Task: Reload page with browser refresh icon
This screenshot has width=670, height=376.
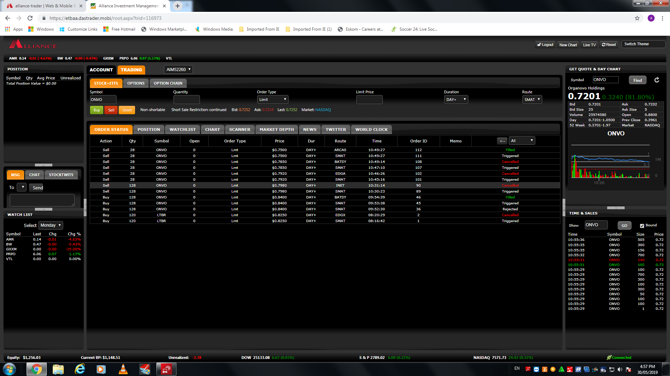Action: (30, 18)
